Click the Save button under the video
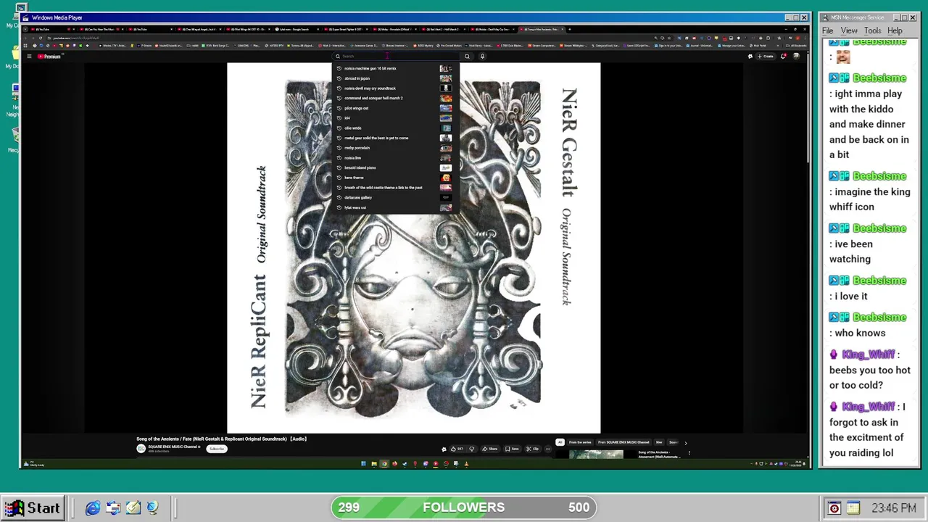Screen dimensions: 928x522 pyautogui.click(x=512, y=449)
